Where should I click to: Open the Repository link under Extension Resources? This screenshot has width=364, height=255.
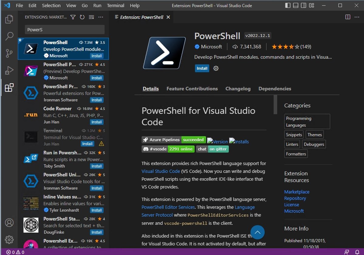click(295, 198)
